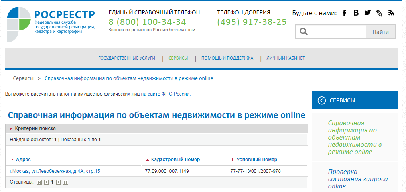Screen dimensions: 406x192
Task: Open the RSS feed icon
Action: [x=391, y=13]
